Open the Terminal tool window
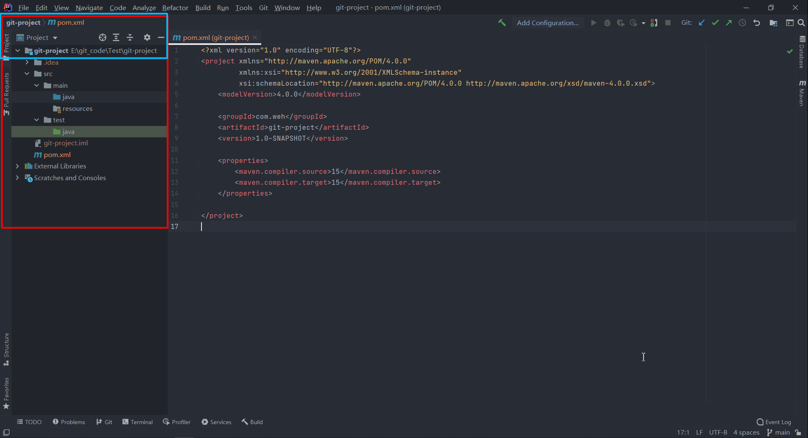This screenshot has width=808, height=438. [138, 422]
